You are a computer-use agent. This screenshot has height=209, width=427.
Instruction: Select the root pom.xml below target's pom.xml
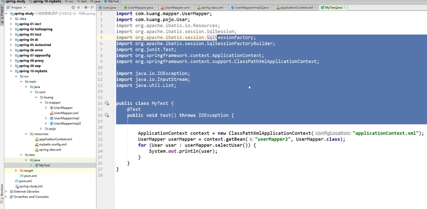[25, 181]
